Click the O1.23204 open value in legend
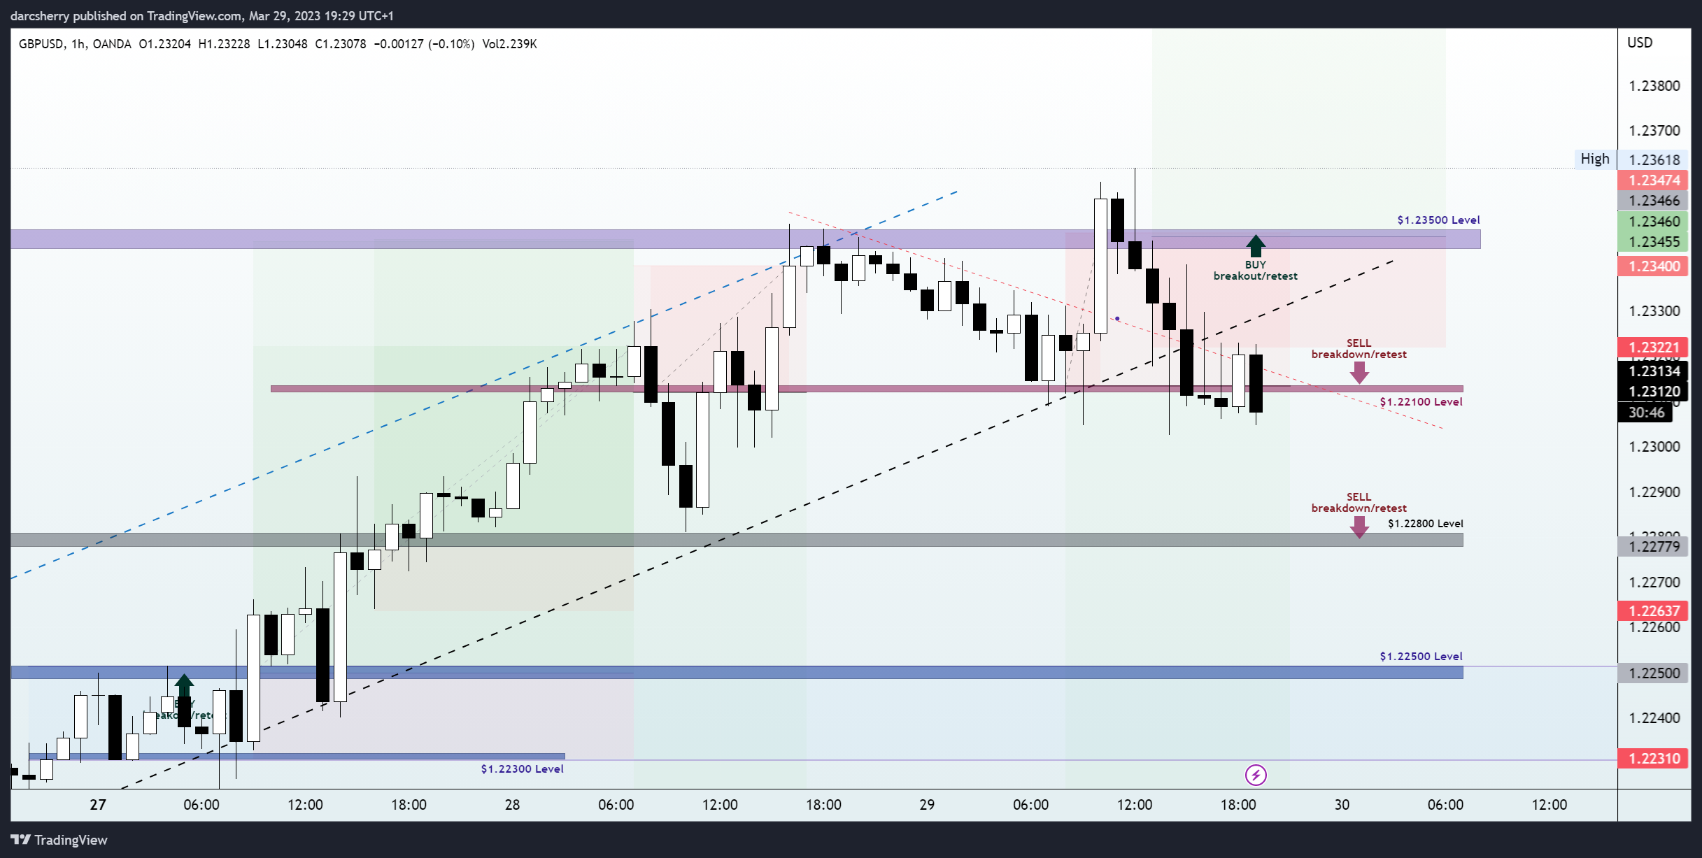Screen dimensions: 1702x858 (x=165, y=43)
